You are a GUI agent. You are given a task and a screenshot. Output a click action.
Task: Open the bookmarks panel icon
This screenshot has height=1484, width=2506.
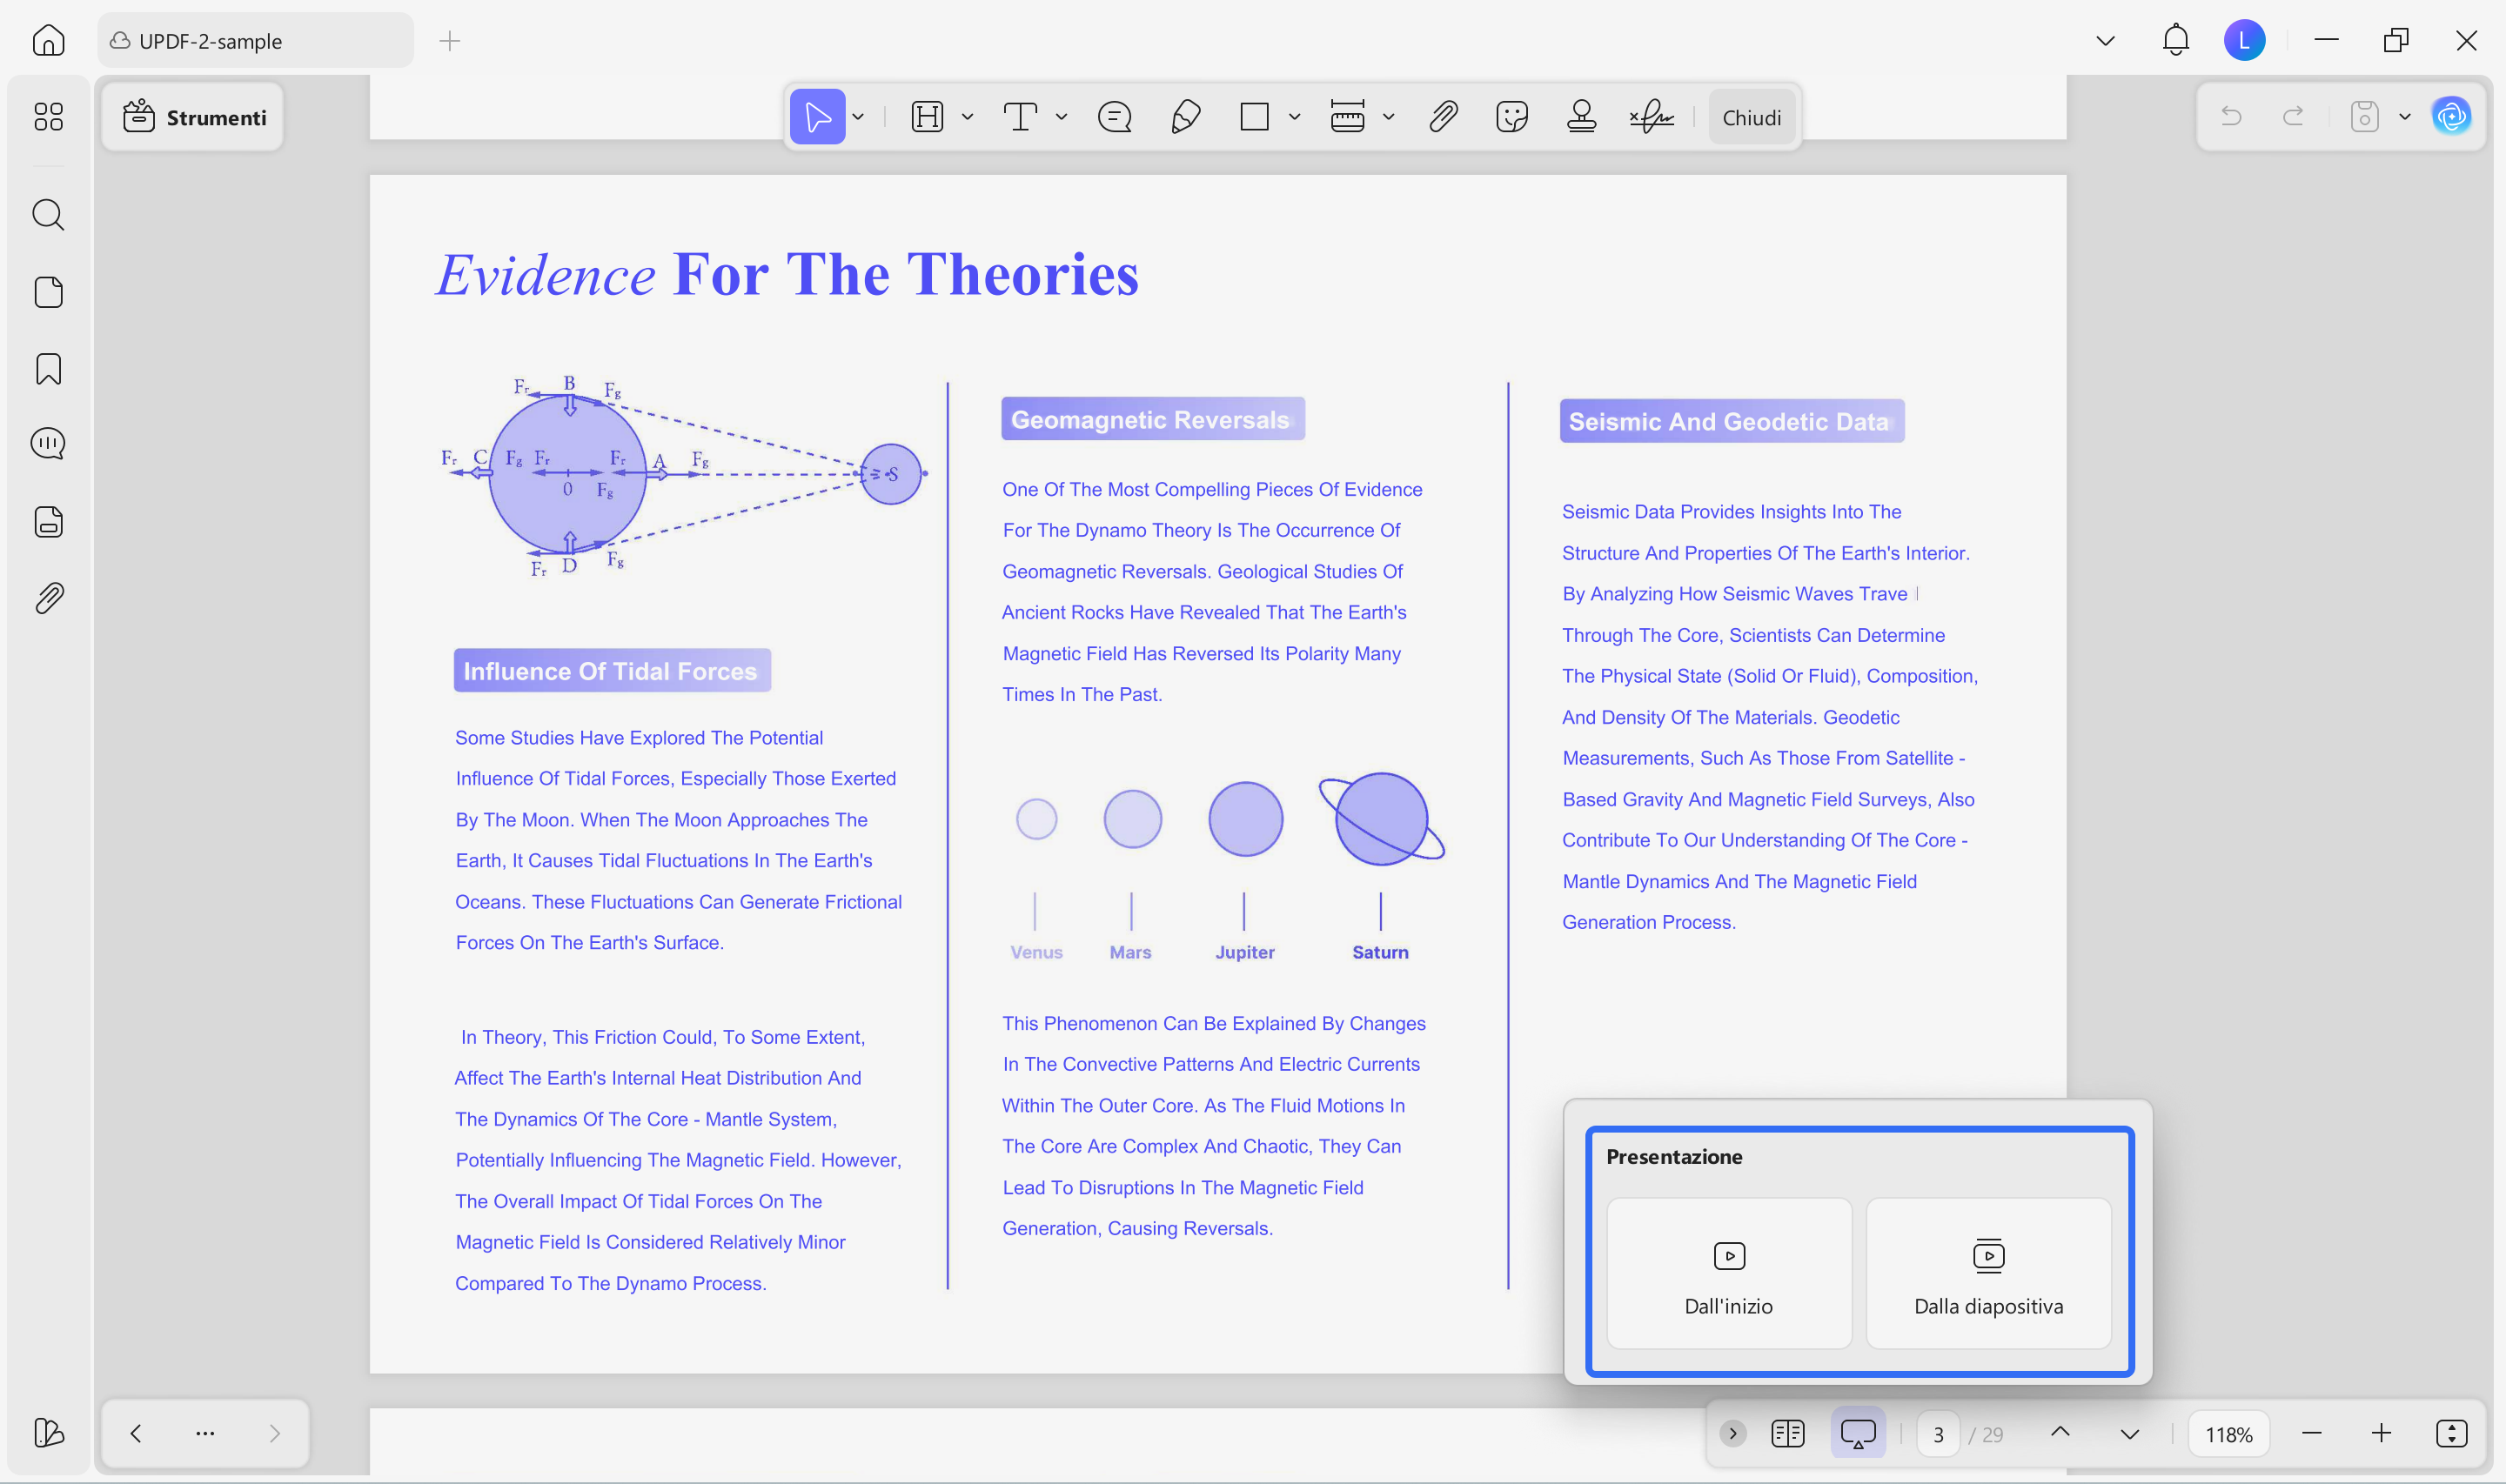click(x=48, y=369)
